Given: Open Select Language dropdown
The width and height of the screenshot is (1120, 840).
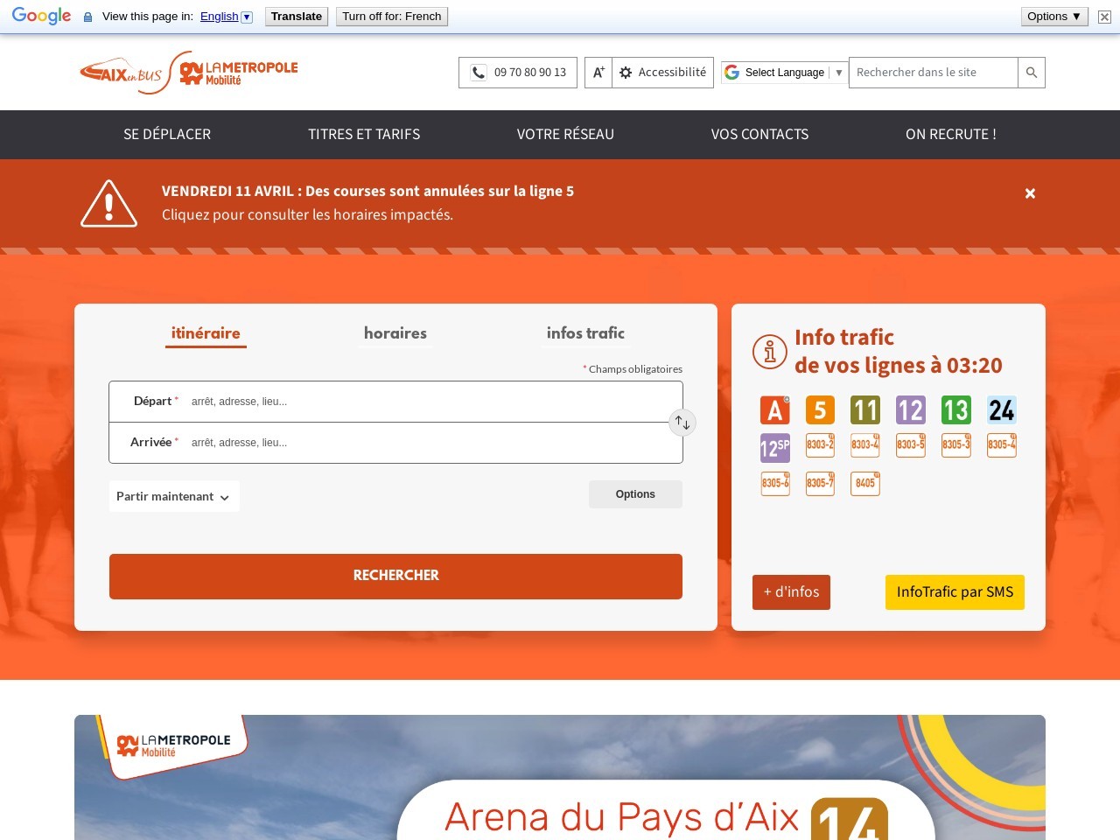Looking at the screenshot, I should [x=784, y=73].
